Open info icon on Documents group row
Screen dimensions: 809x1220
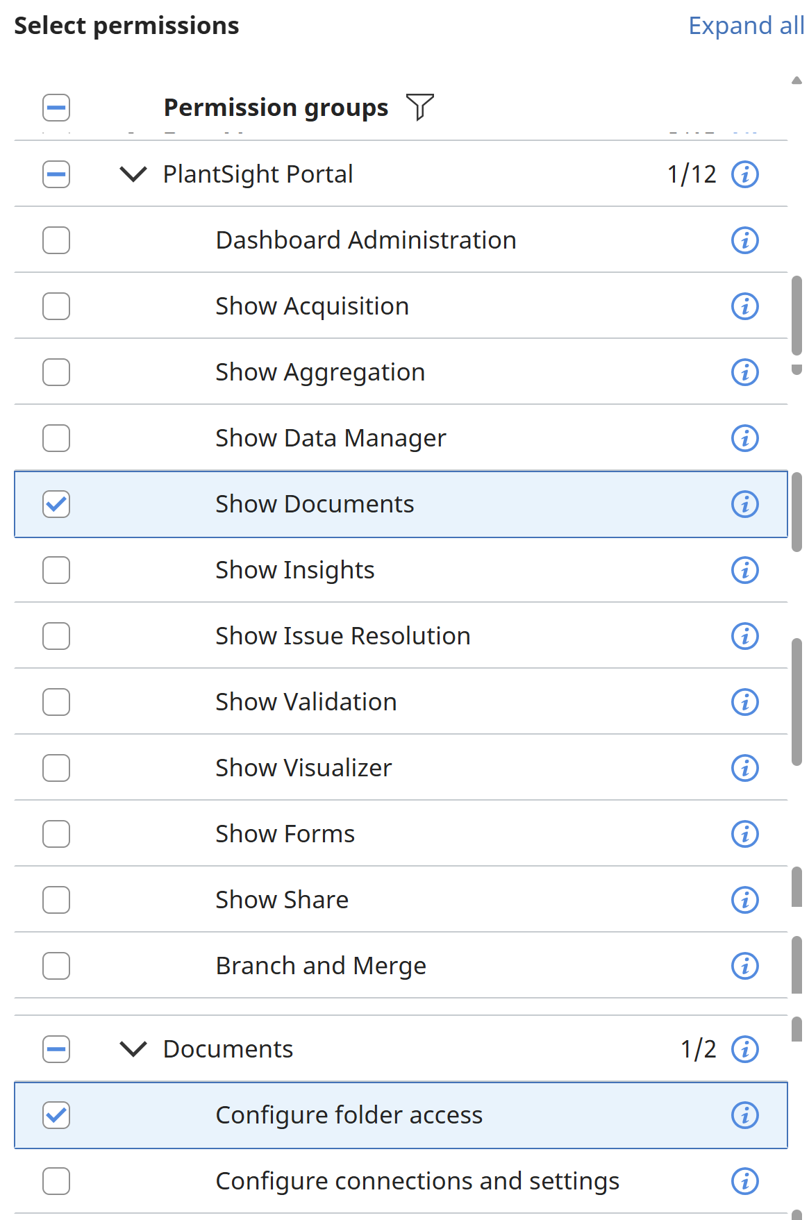click(x=744, y=1049)
